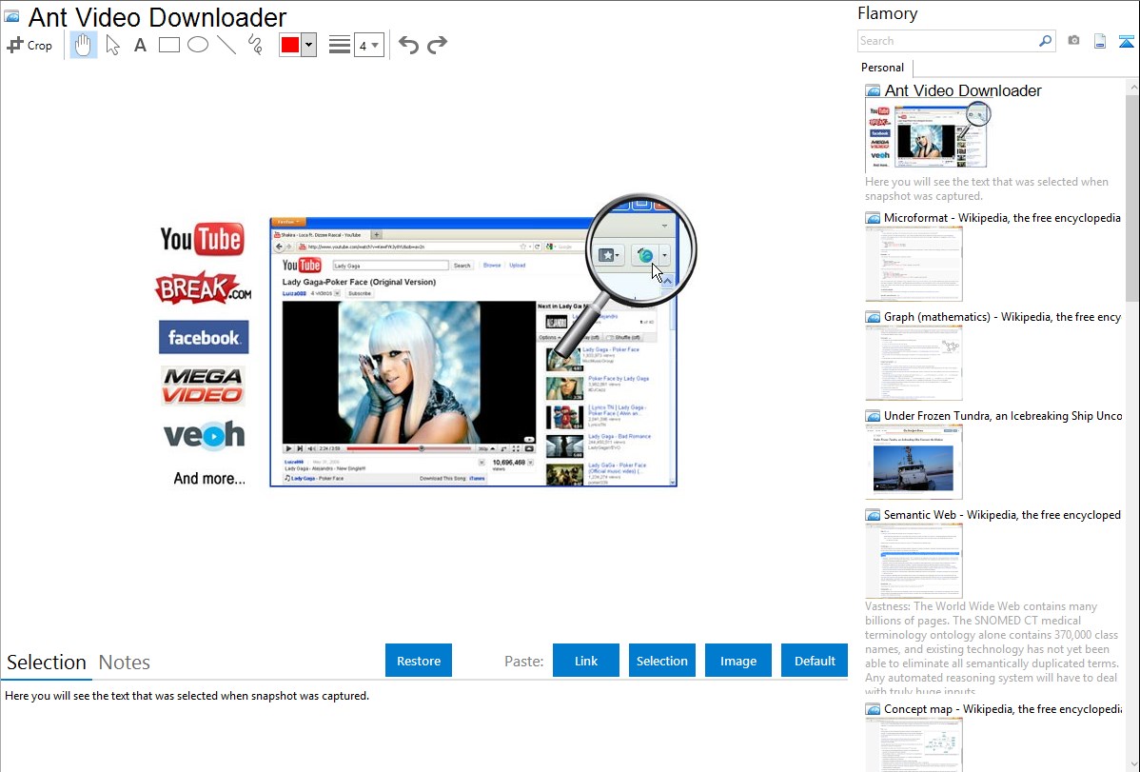Click the Ant Video Downloader sidebar title

[x=963, y=90]
